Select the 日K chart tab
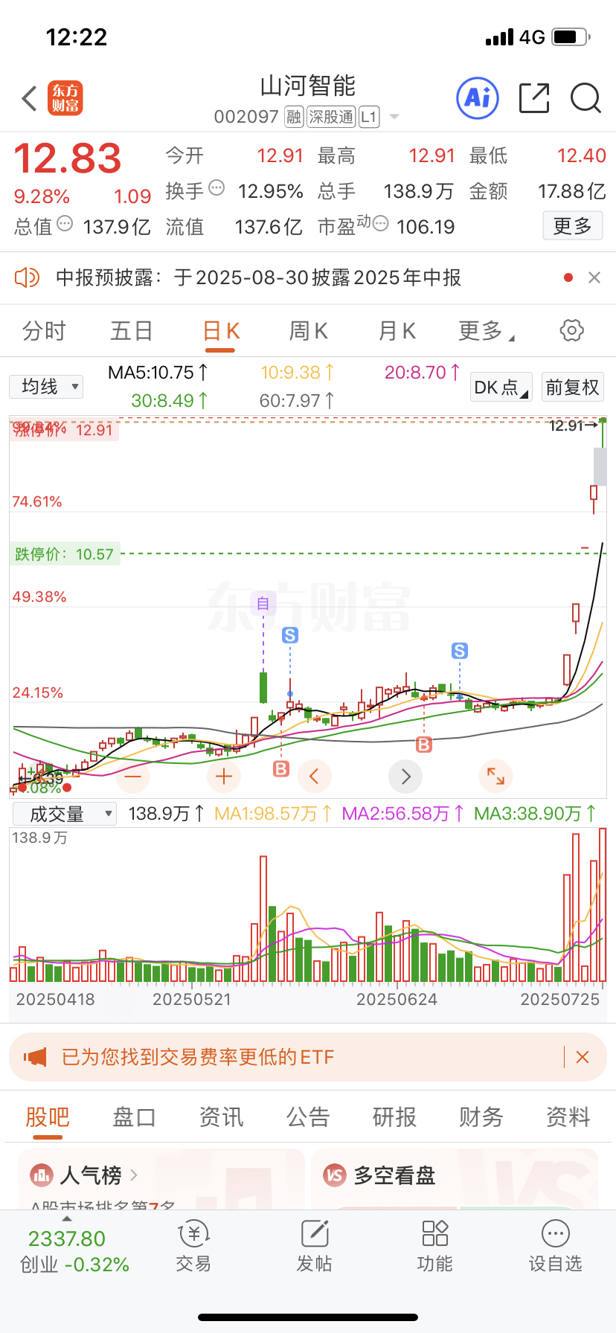The width and height of the screenshot is (616, 1333). pos(221,331)
